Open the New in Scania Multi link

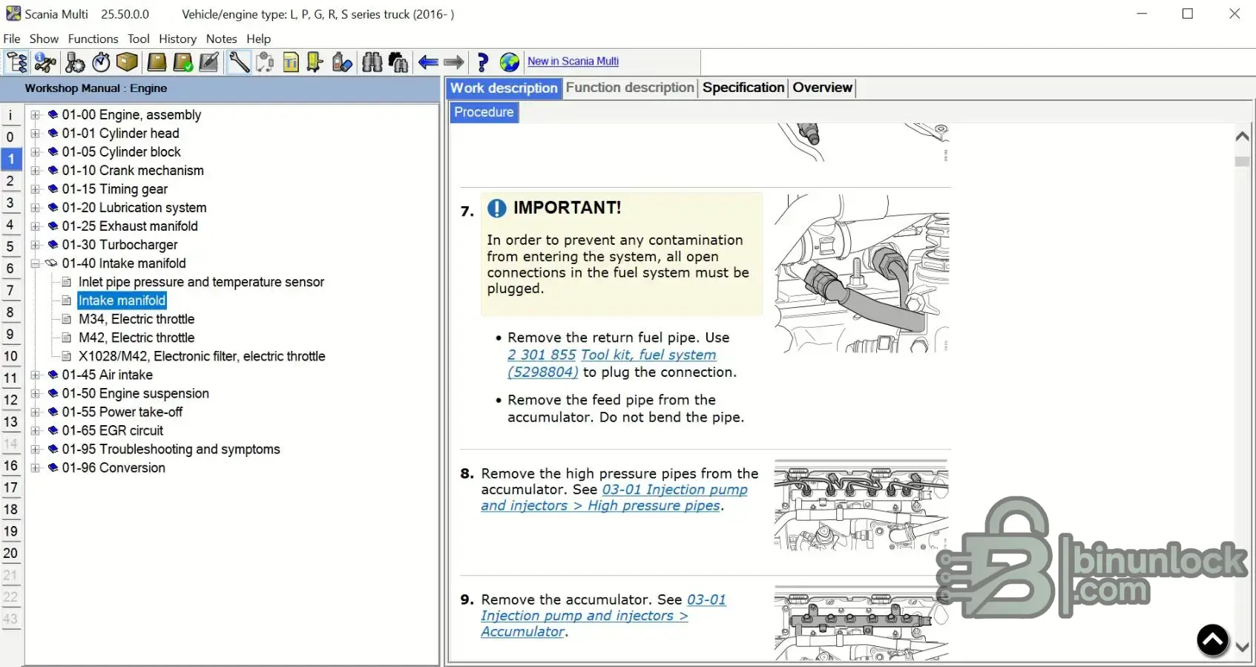[573, 62]
